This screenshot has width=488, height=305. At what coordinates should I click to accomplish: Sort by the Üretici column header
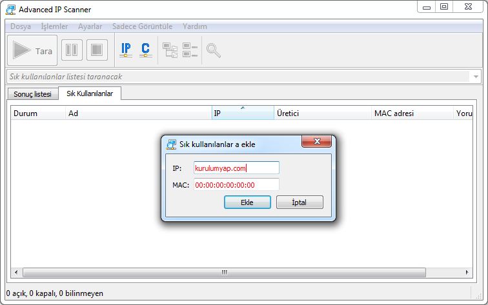323,113
